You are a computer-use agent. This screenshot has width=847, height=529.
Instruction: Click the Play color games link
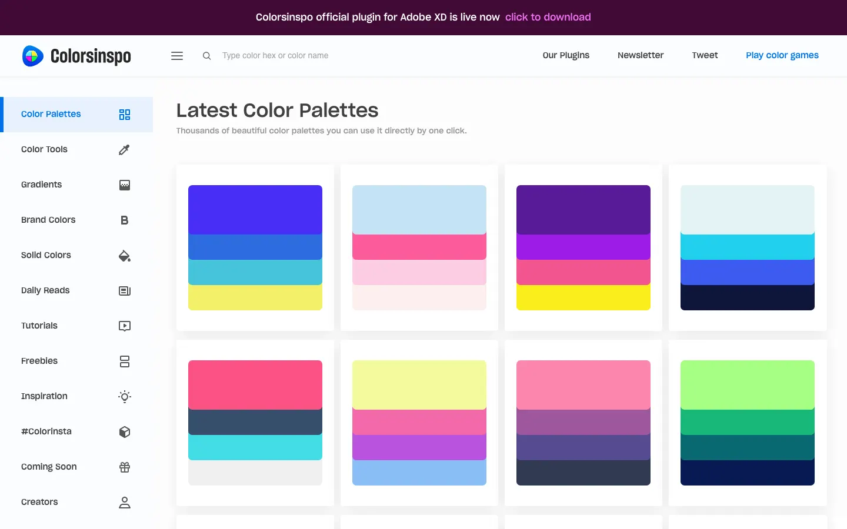tap(782, 55)
